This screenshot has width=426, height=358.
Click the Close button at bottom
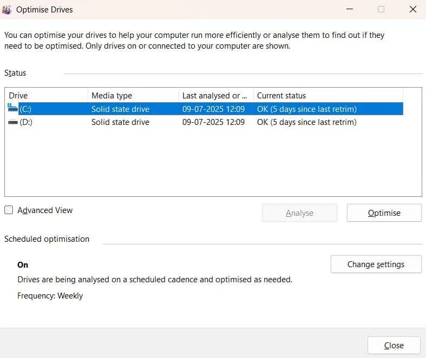click(394, 346)
